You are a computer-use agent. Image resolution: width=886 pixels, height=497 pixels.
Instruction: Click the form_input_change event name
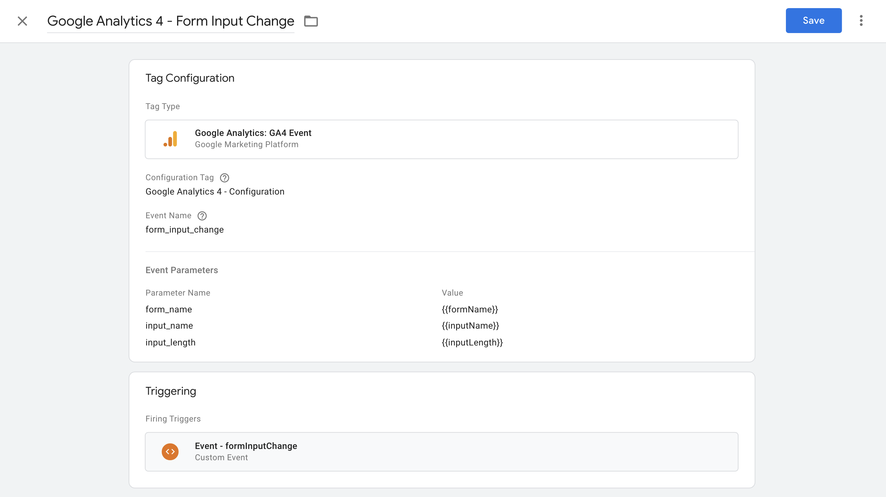[x=185, y=230]
